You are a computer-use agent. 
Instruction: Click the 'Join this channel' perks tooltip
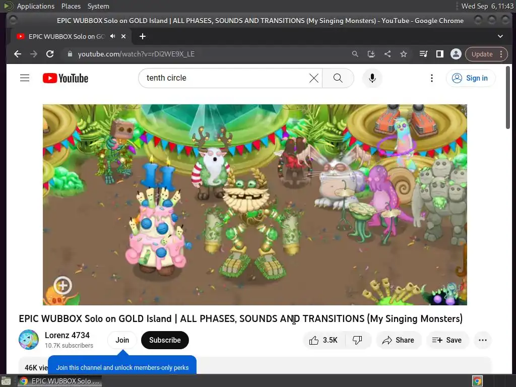(x=122, y=365)
